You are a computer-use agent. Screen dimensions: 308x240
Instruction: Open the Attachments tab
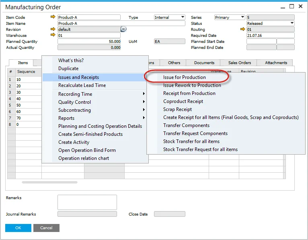pos(276,63)
